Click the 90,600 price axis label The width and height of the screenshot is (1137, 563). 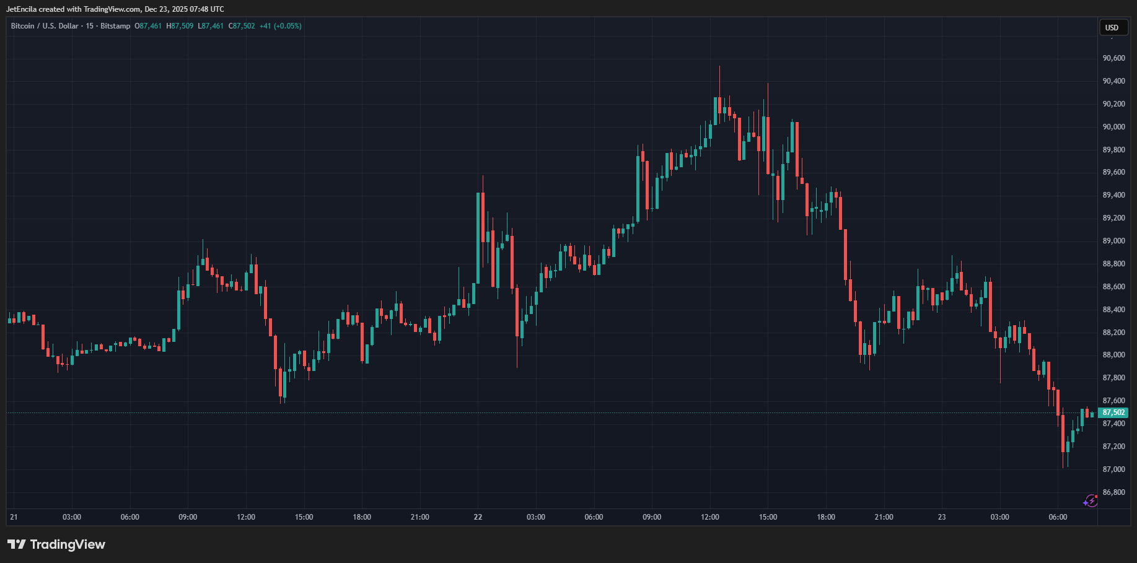point(1113,58)
